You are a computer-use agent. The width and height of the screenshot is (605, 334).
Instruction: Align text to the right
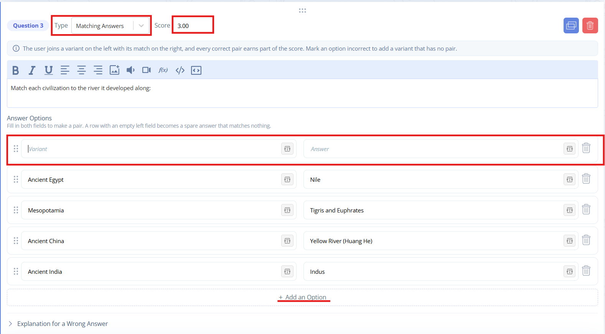coord(98,70)
